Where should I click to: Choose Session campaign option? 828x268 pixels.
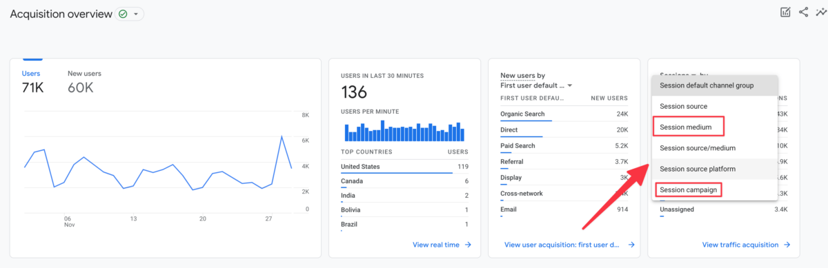715,189
